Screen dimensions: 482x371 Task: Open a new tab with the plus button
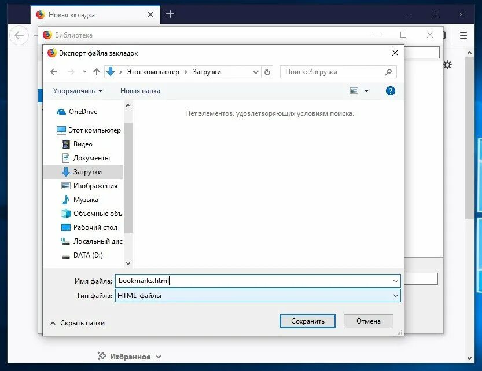[x=170, y=14]
